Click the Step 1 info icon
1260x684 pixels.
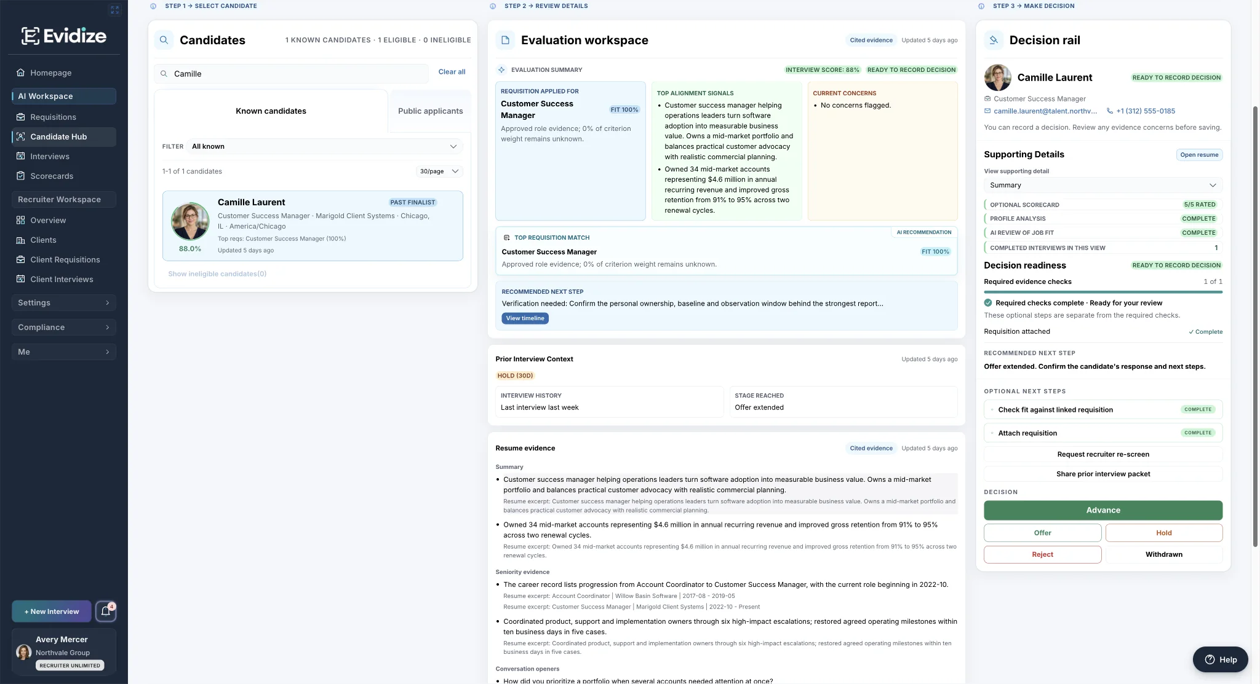coord(153,6)
